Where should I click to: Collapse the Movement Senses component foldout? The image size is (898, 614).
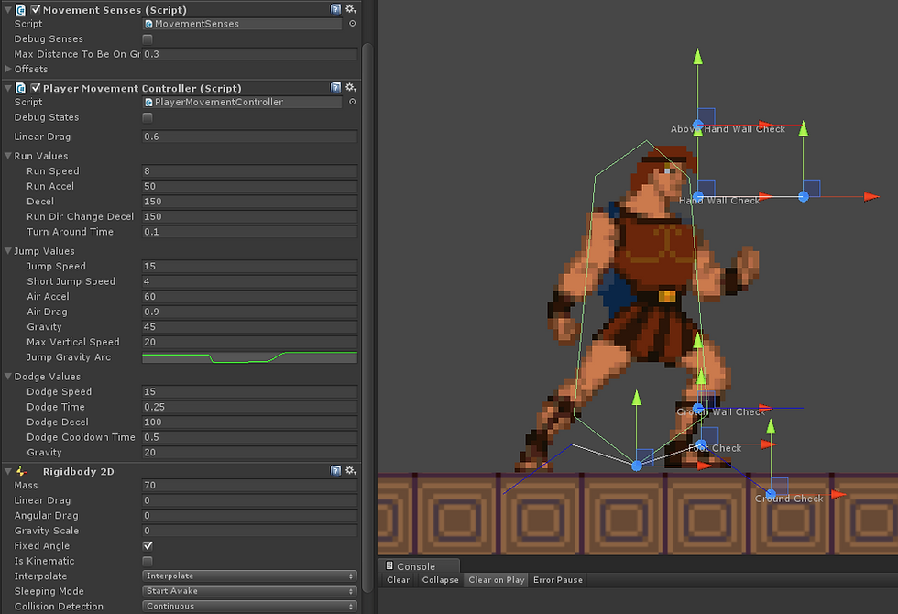tap(8, 10)
